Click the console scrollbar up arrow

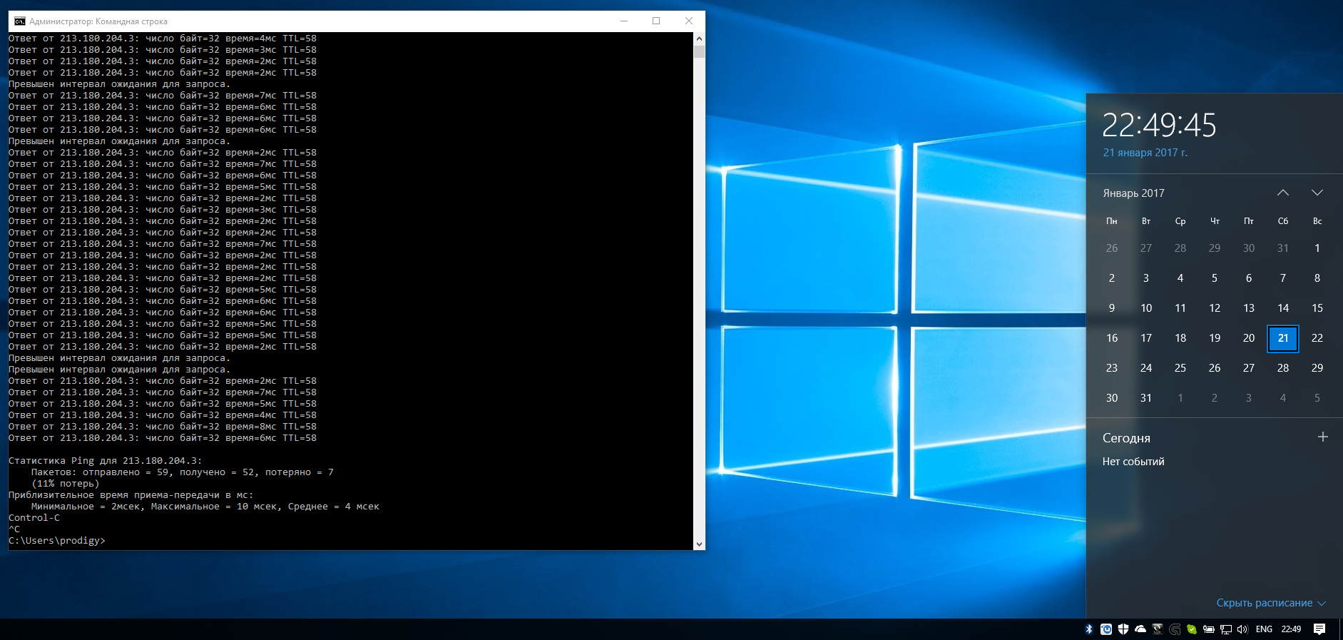point(699,38)
